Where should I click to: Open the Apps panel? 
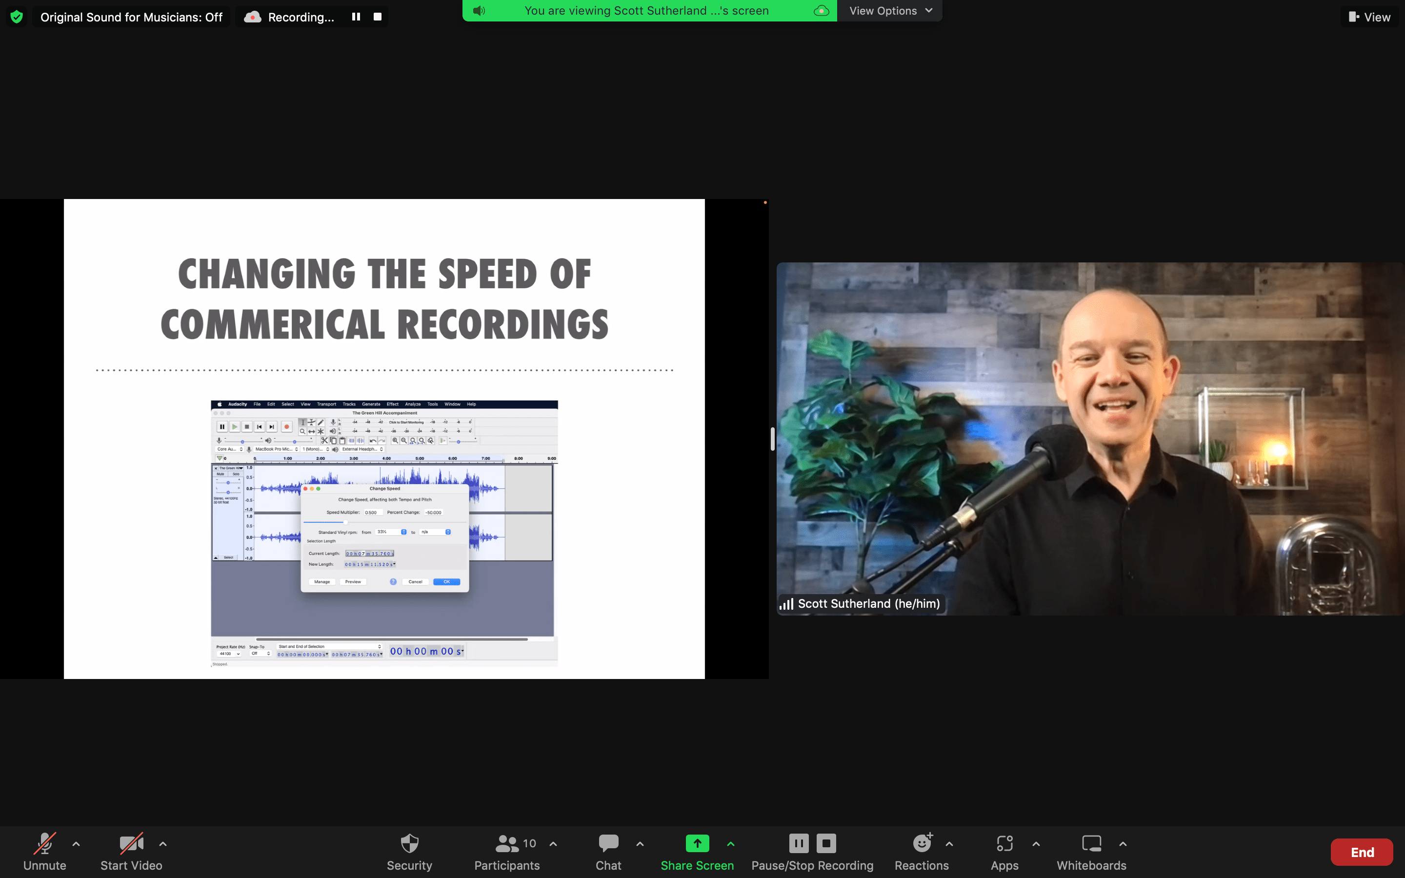pyautogui.click(x=1004, y=851)
